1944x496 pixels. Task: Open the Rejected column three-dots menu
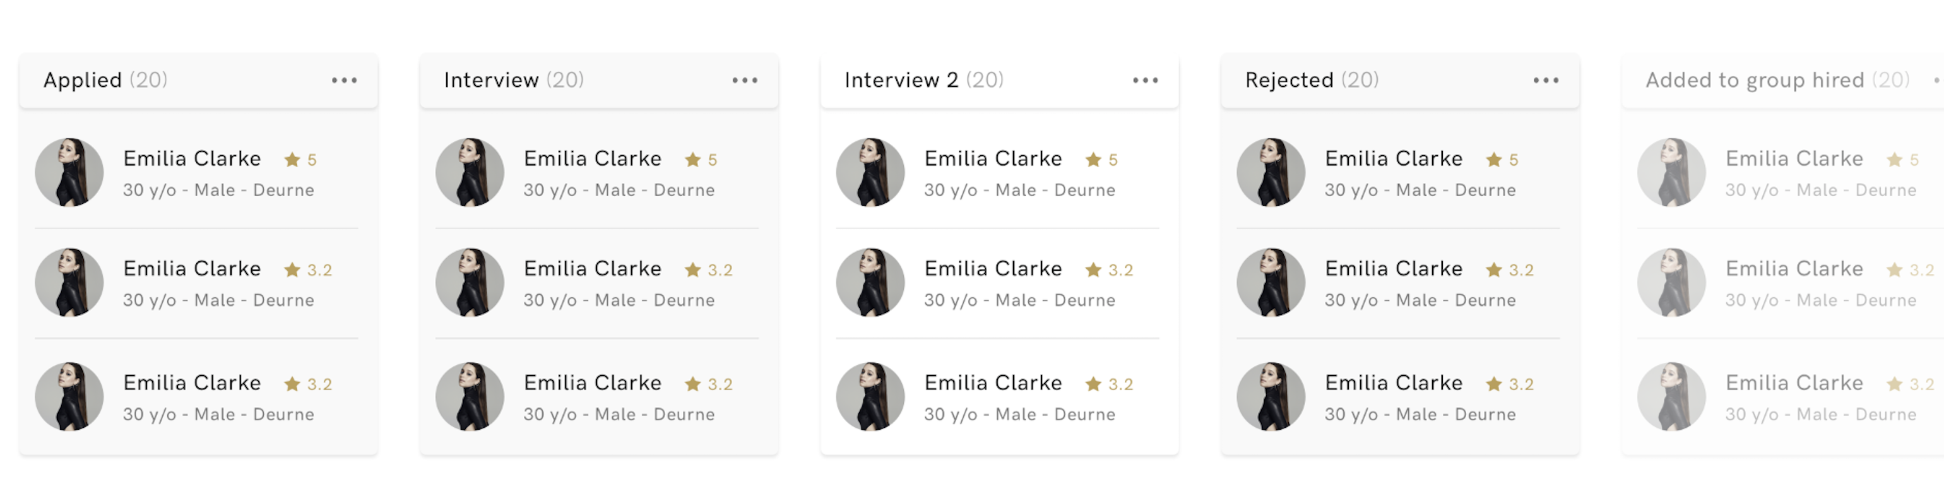coord(1546,80)
